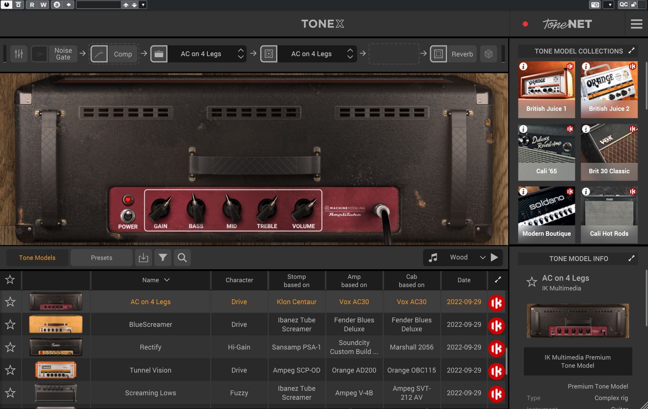Open the import/download icon above the tone list

(144, 257)
